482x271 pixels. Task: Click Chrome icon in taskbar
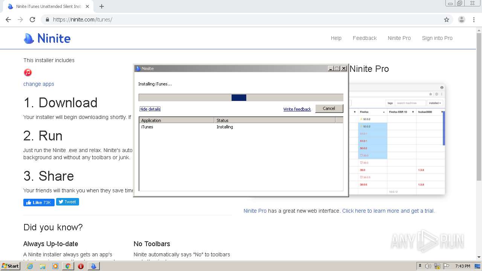pyautogui.click(x=68, y=266)
